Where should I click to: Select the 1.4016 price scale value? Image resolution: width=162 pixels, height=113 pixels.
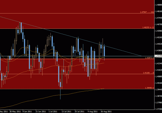click(159, 83)
